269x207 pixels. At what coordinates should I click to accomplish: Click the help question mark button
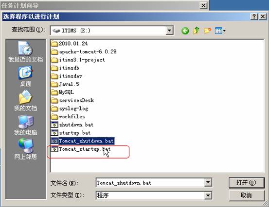click(254, 16)
